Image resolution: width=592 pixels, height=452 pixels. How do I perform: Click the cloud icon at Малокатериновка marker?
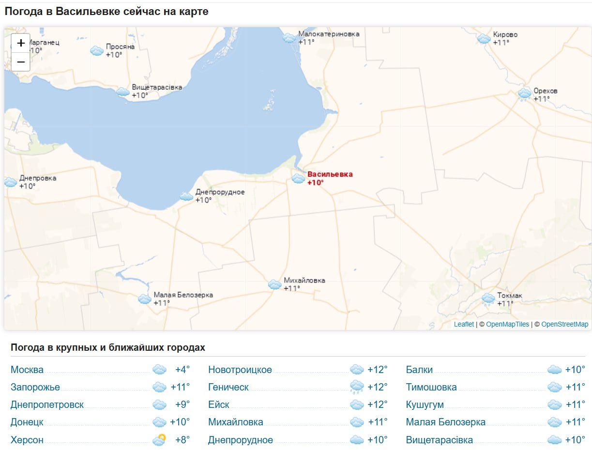(x=289, y=38)
